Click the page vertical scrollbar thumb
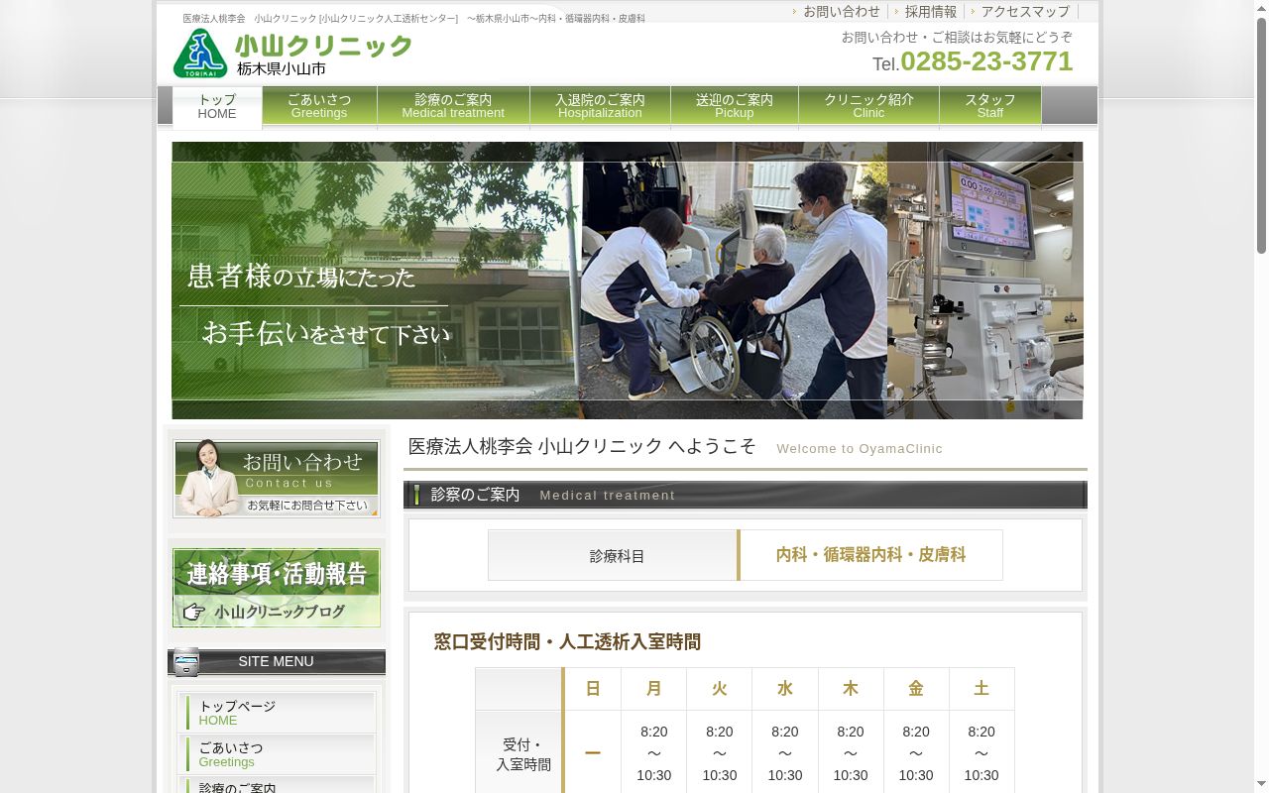Image resolution: width=1269 pixels, height=793 pixels. point(1261,134)
